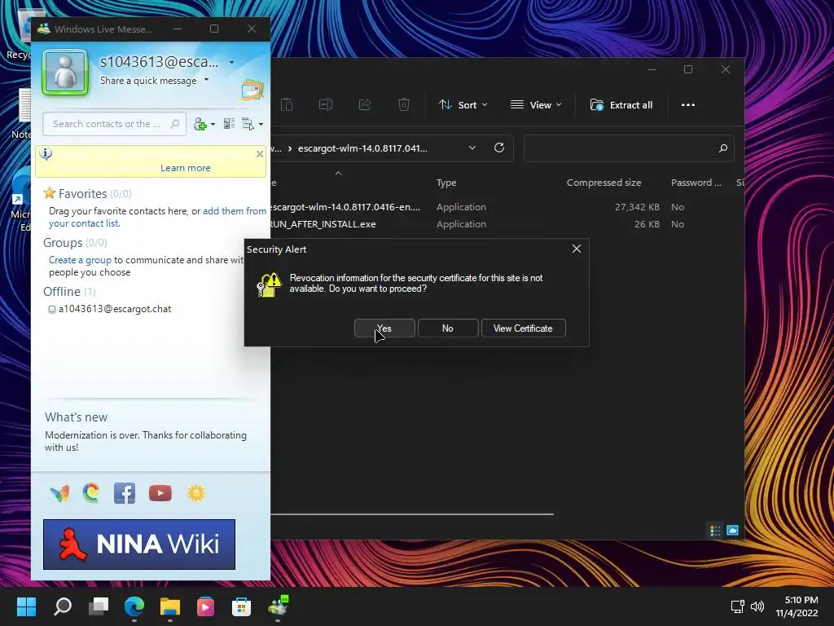834x626 pixels.
Task: Click Extract all in File Explorer
Action: point(621,105)
